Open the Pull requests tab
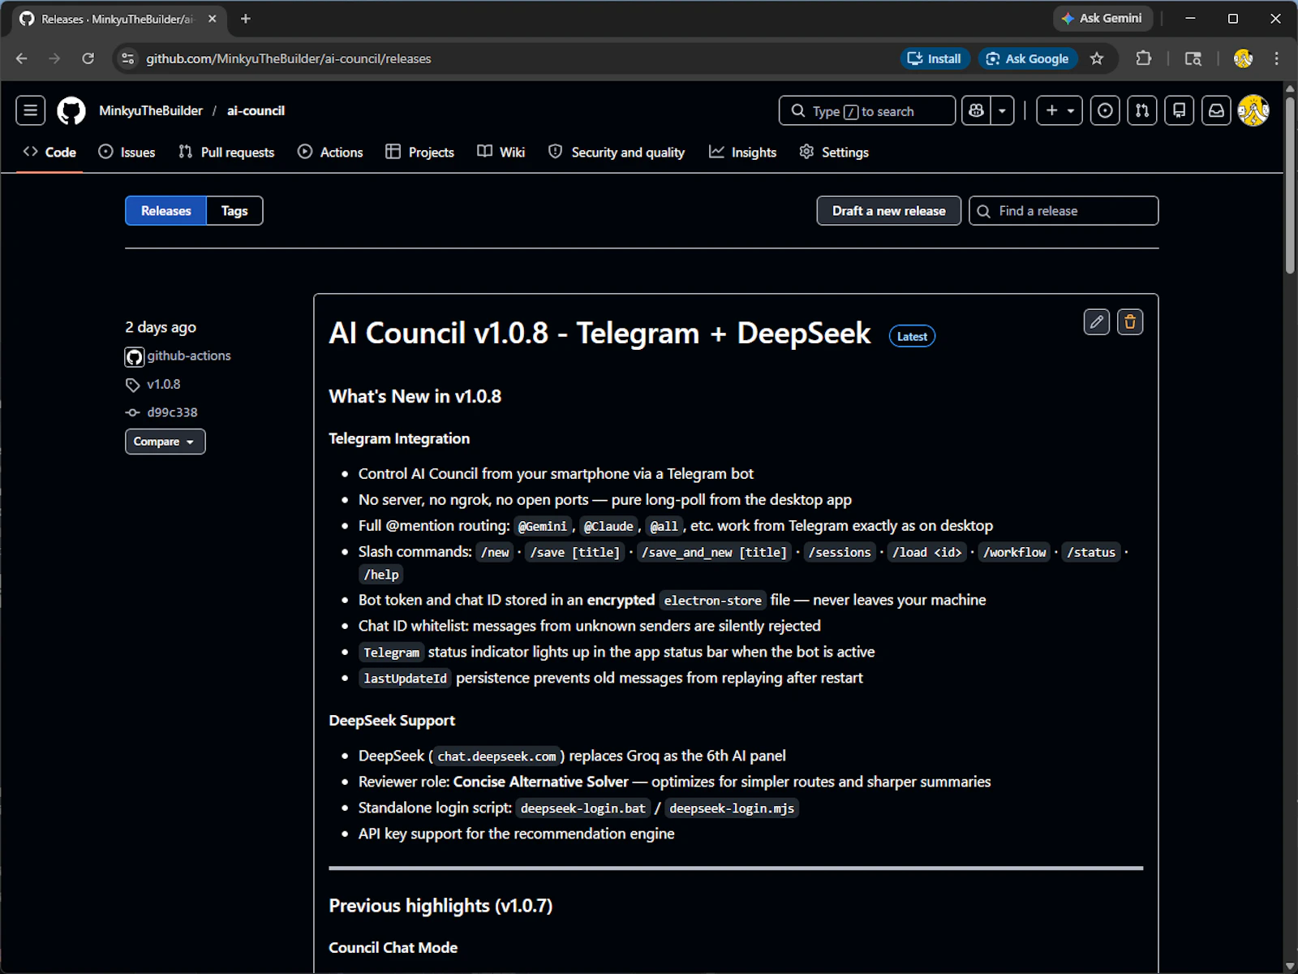The width and height of the screenshot is (1298, 974). [x=226, y=152]
